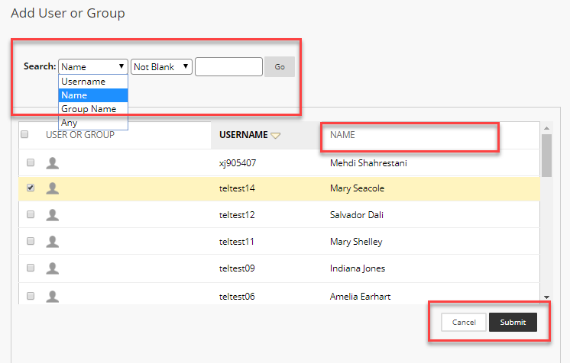Click user icon in teltest09 row
The height and width of the screenshot is (363, 570).
[53, 268]
